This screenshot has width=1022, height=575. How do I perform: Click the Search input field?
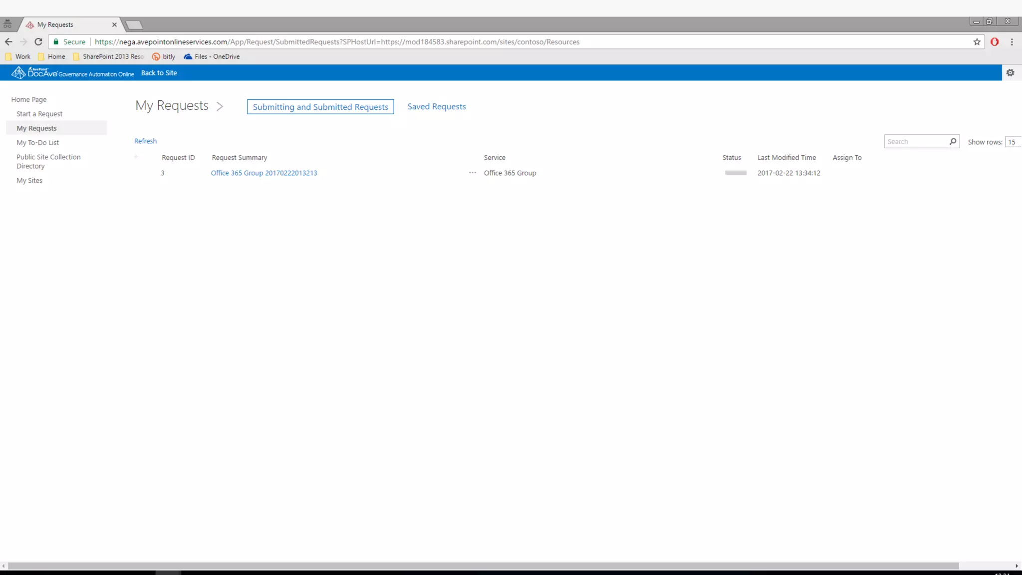pos(916,142)
